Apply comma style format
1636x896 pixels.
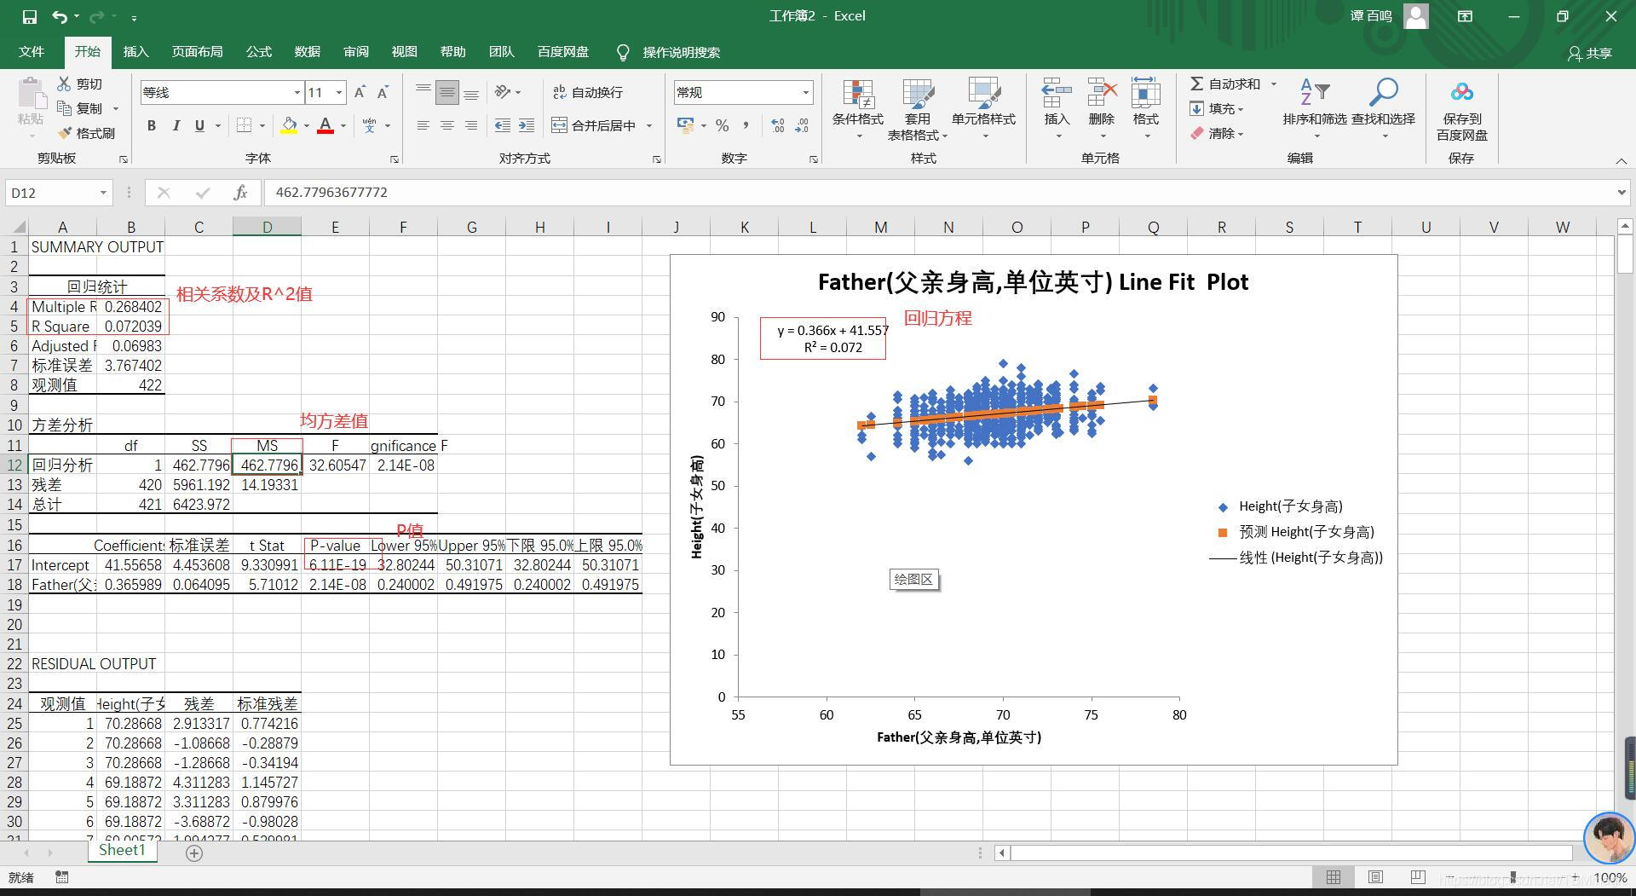[x=746, y=125]
